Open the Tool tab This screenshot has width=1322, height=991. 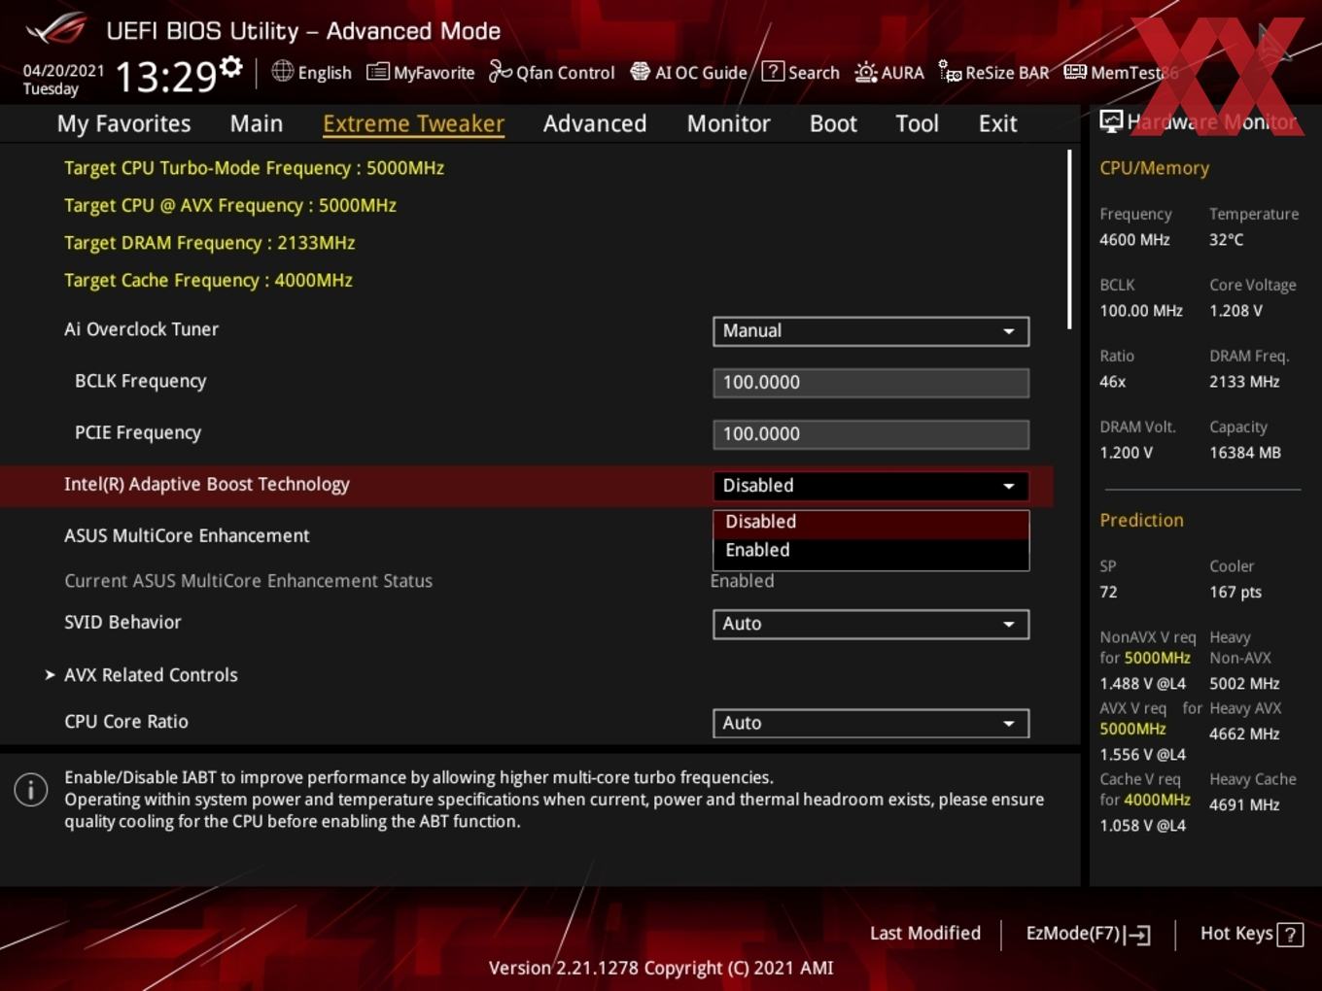pos(917,123)
